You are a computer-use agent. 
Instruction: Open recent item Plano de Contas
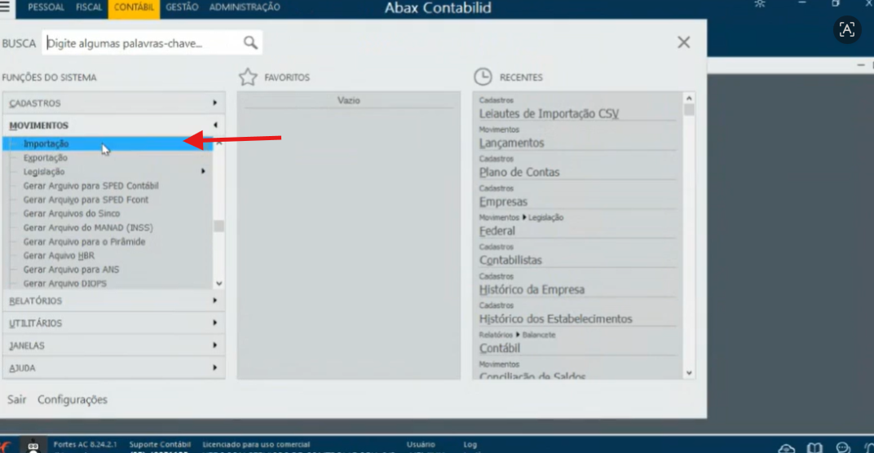point(519,172)
